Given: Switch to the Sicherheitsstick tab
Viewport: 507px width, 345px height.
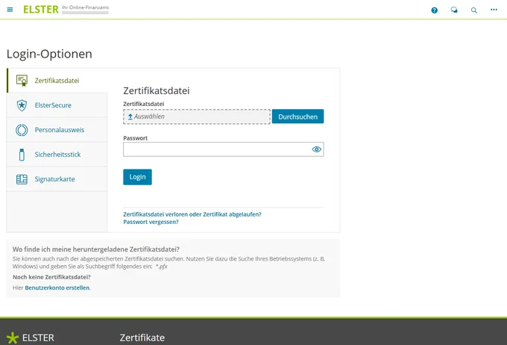Looking at the screenshot, I should click(57, 155).
